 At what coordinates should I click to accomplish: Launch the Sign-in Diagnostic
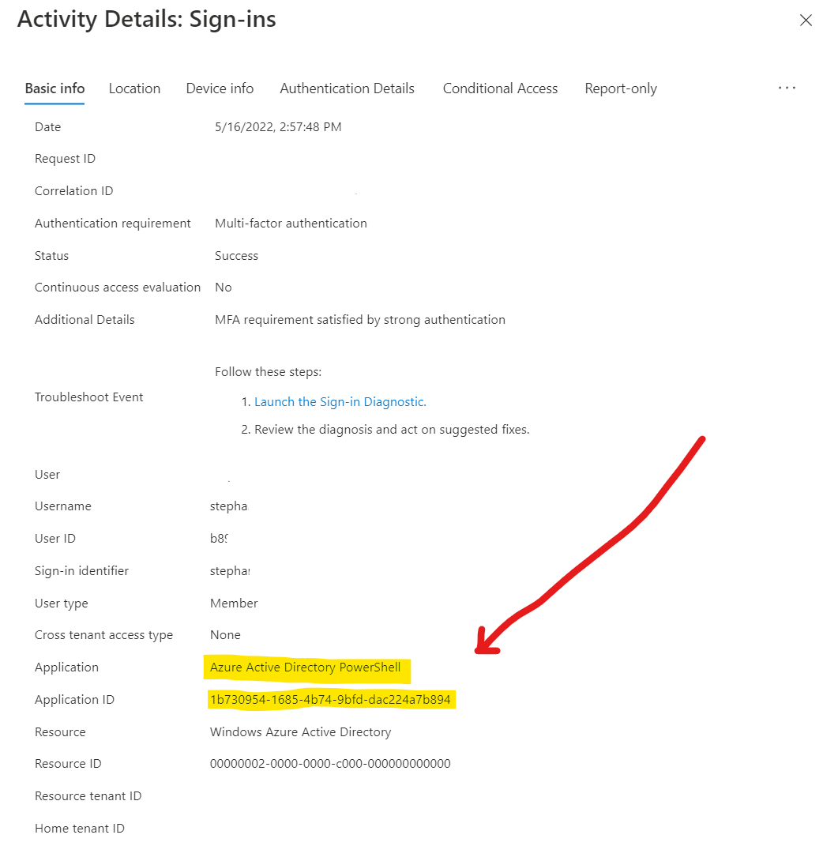340,401
